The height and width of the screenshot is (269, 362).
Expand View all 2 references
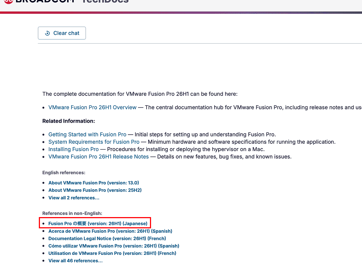(x=74, y=198)
